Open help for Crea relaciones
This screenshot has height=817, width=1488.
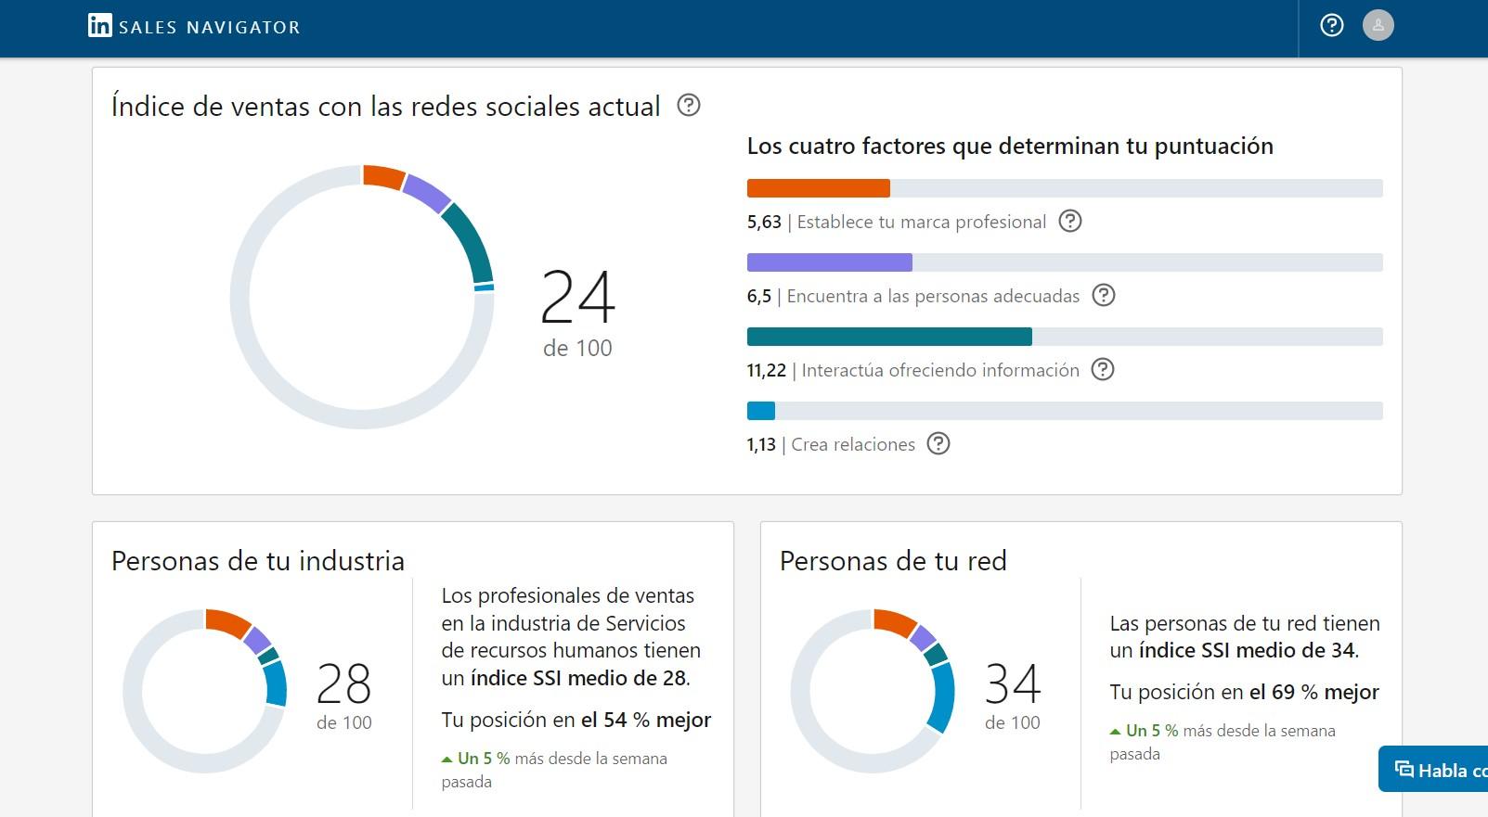click(938, 443)
